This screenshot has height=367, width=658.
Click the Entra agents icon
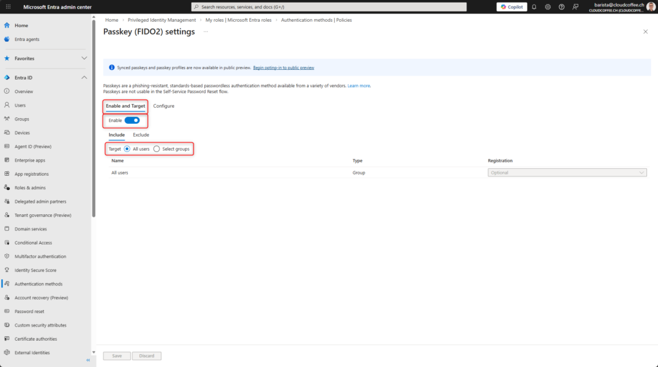6,39
